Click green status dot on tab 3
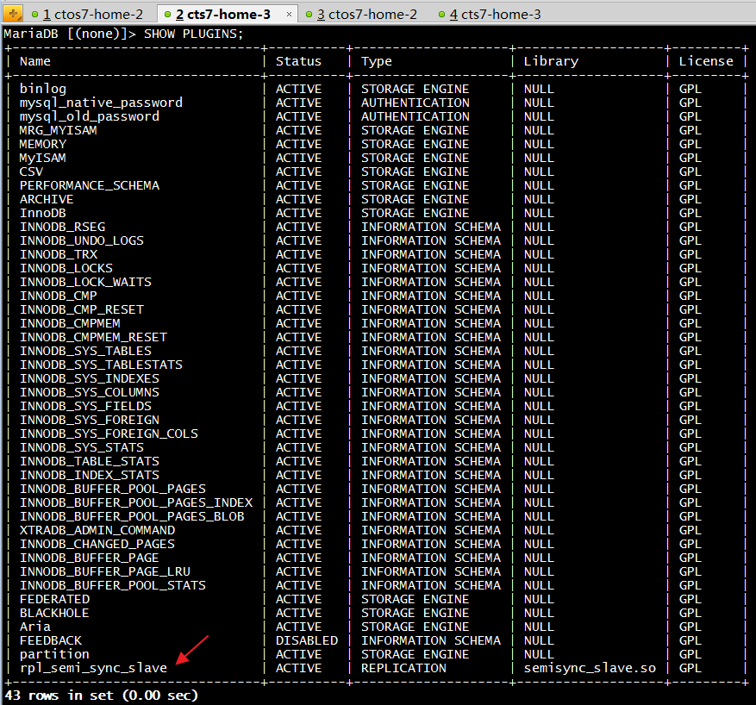This screenshot has width=756, height=705. click(309, 15)
